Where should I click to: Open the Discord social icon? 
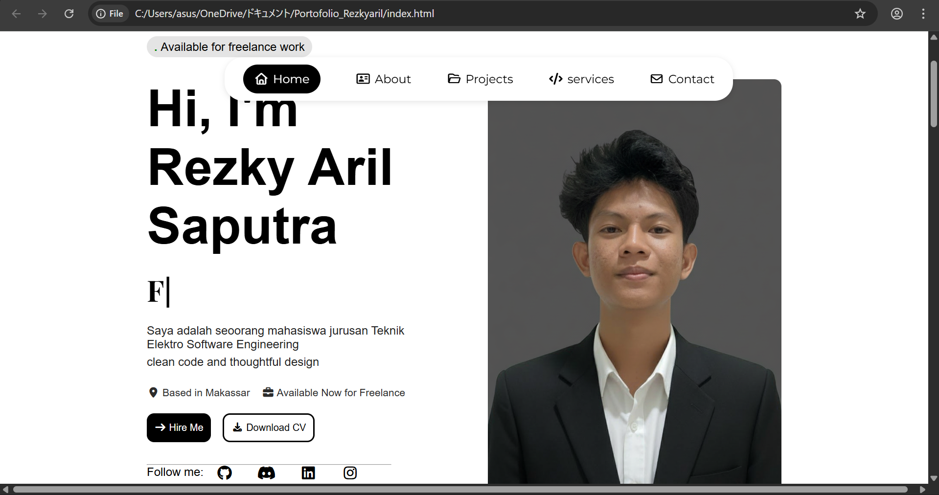(266, 472)
